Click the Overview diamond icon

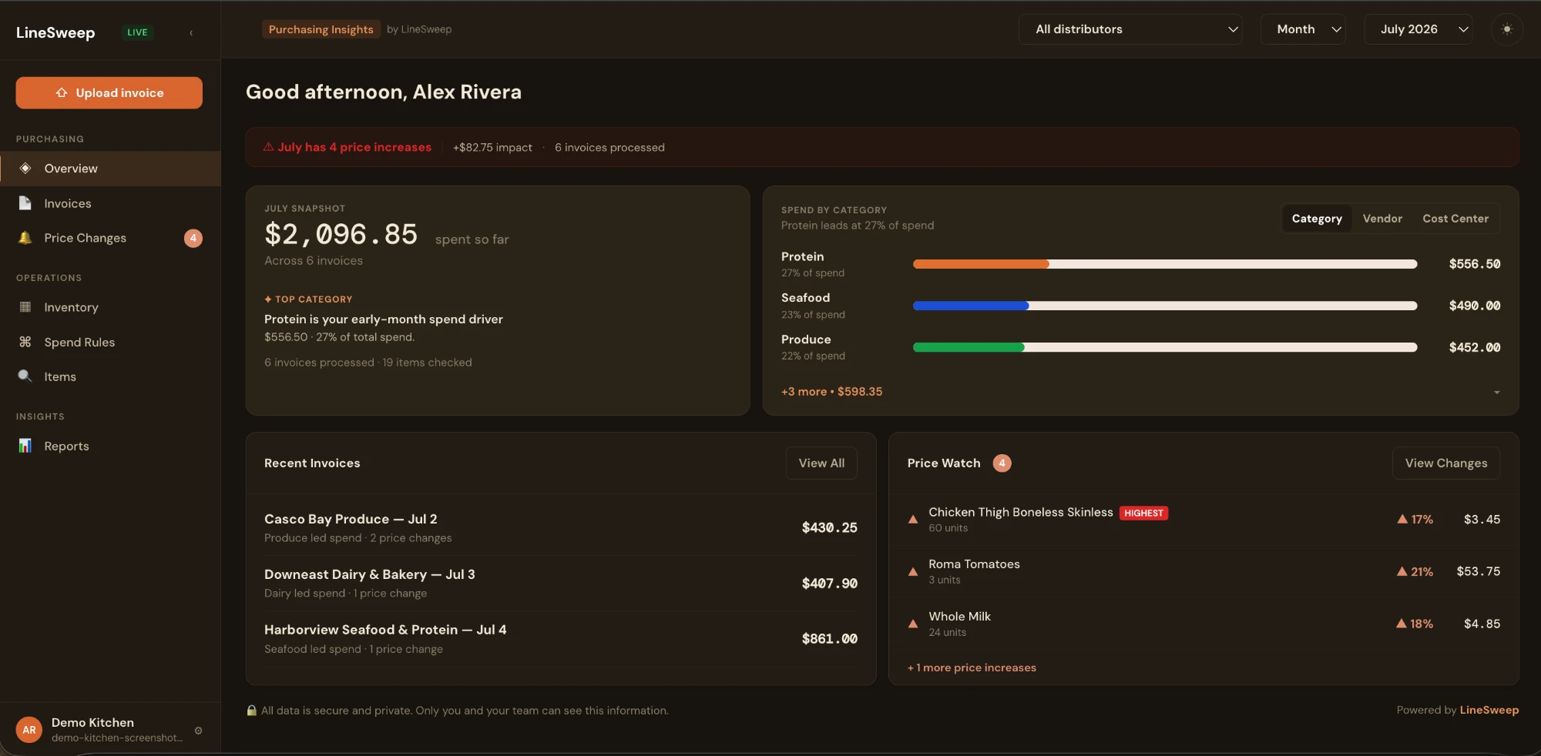pos(25,168)
